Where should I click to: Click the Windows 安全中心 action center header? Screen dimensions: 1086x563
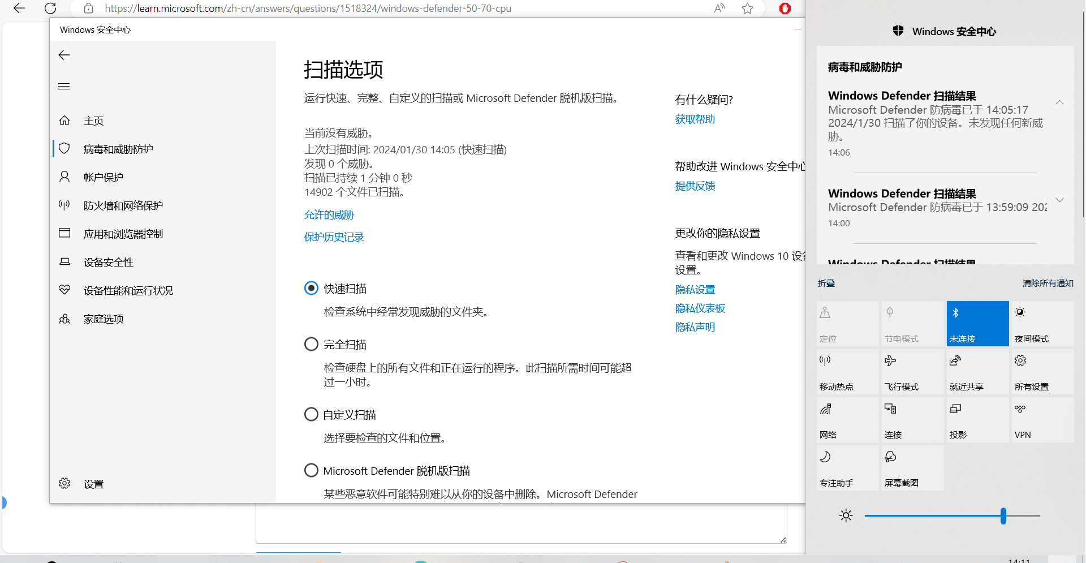(945, 31)
